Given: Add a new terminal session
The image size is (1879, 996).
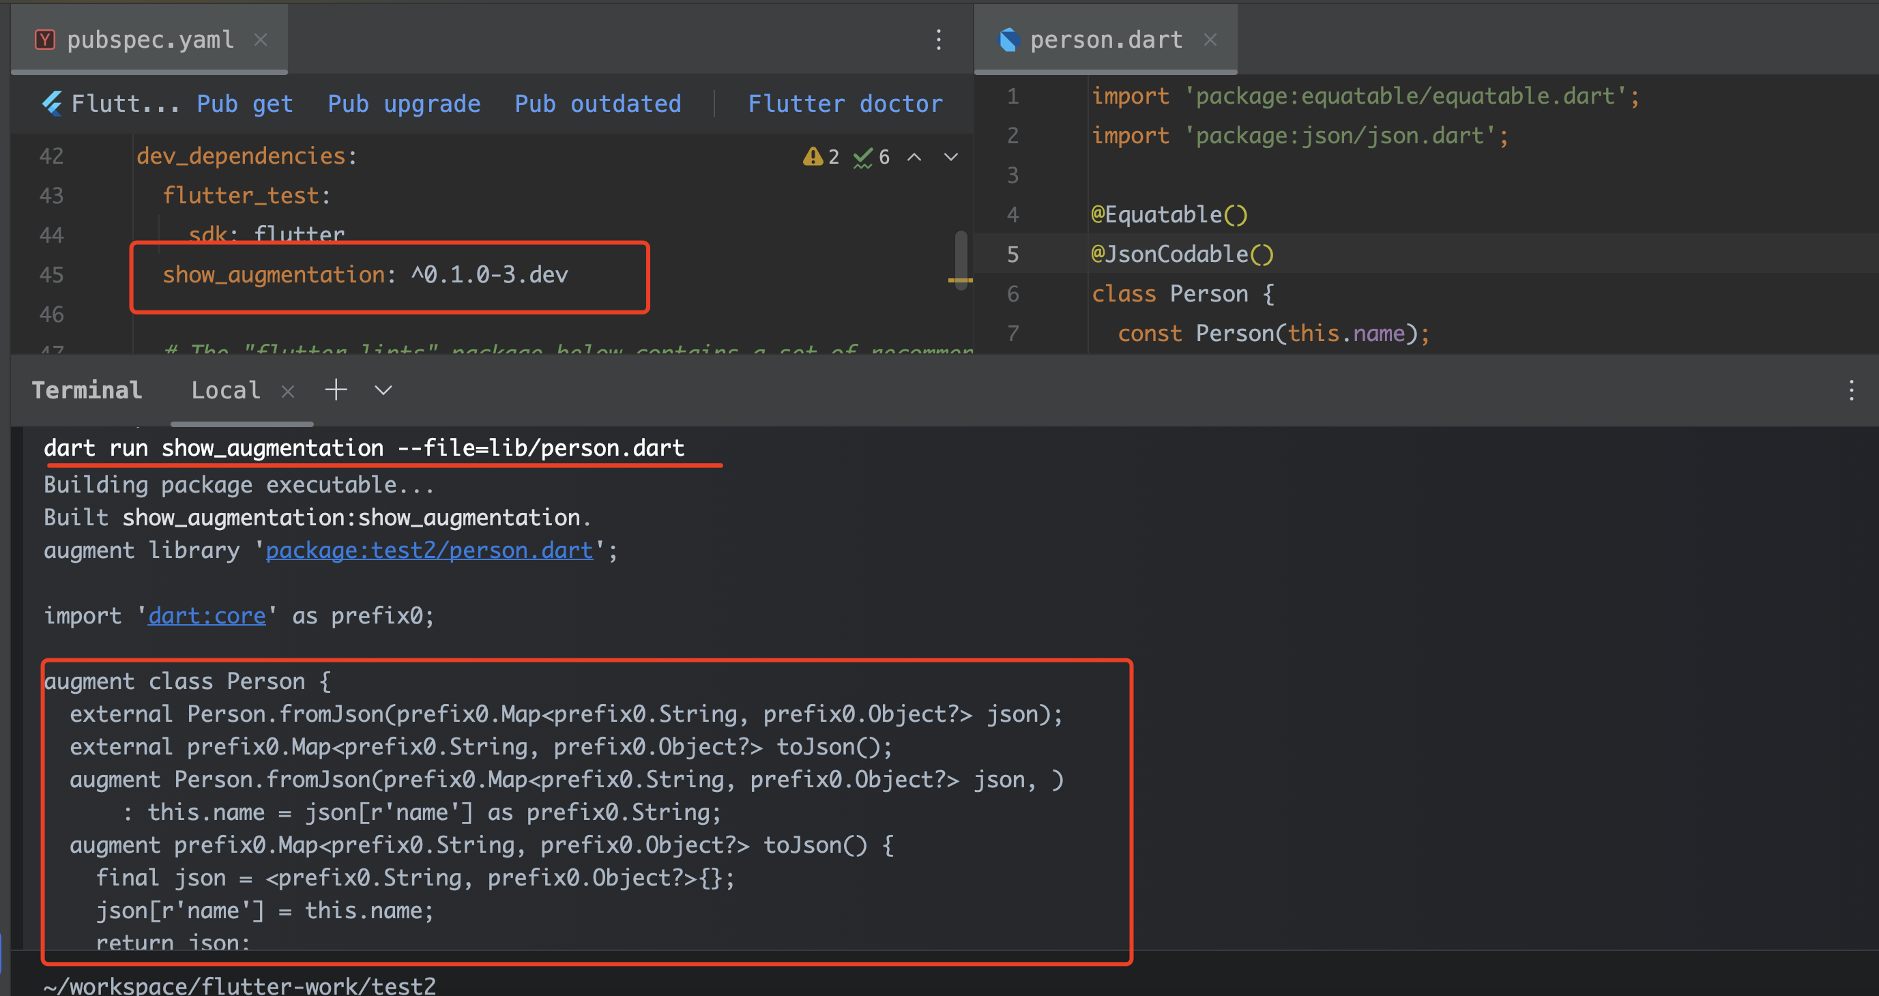Looking at the screenshot, I should click(336, 390).
